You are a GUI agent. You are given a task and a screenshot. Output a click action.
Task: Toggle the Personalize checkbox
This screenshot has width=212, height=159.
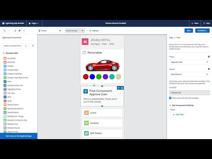(x=84, y=53)
